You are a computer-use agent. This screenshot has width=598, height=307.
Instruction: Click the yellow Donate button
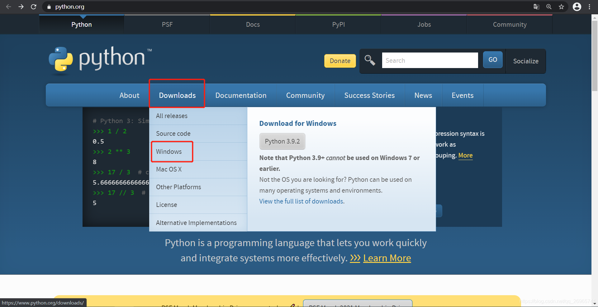tap(340, 61)
